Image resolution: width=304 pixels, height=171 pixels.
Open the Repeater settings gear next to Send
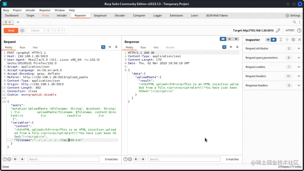22,30
